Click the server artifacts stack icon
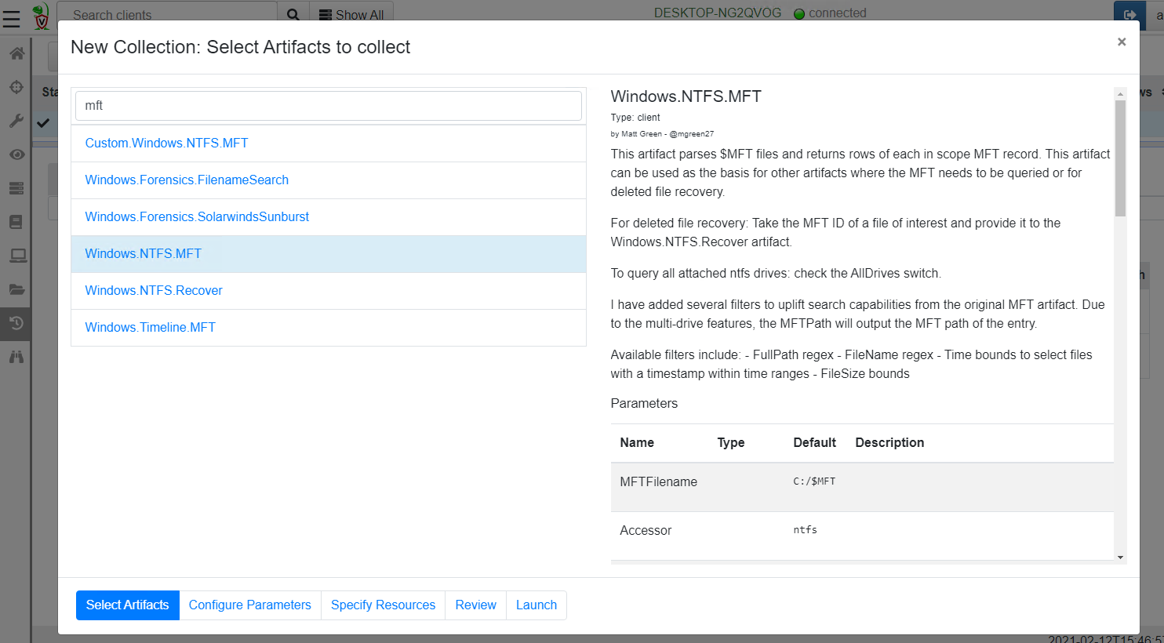 (x=16, y=188)
